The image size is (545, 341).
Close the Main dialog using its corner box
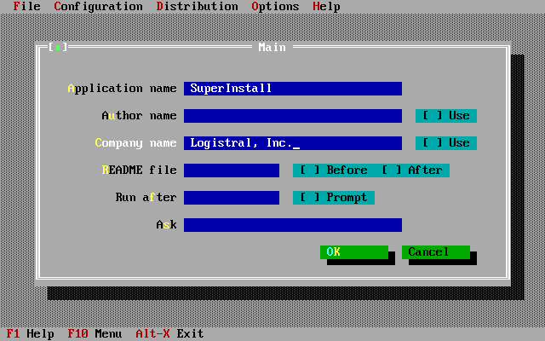(x=58, y=48)
